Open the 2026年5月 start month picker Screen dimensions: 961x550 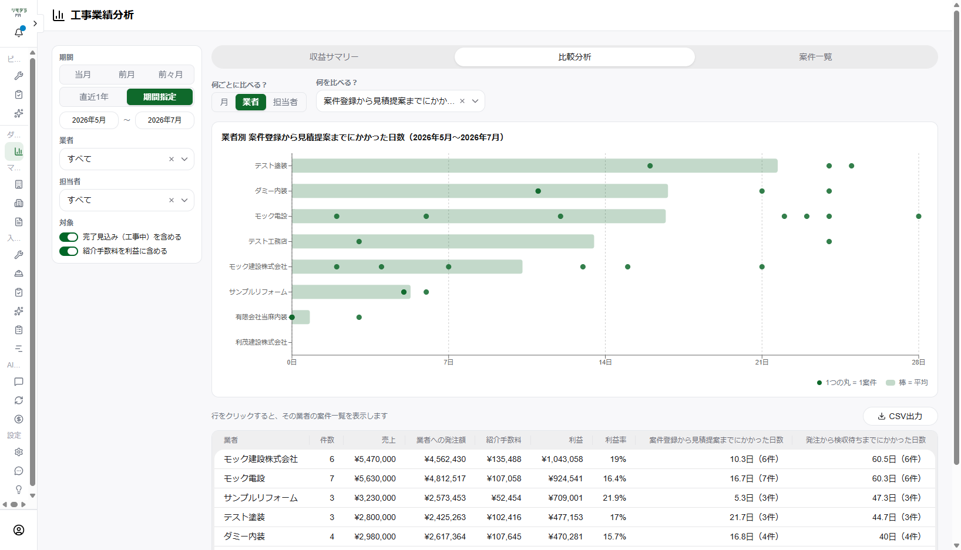[x=89, y=120]
